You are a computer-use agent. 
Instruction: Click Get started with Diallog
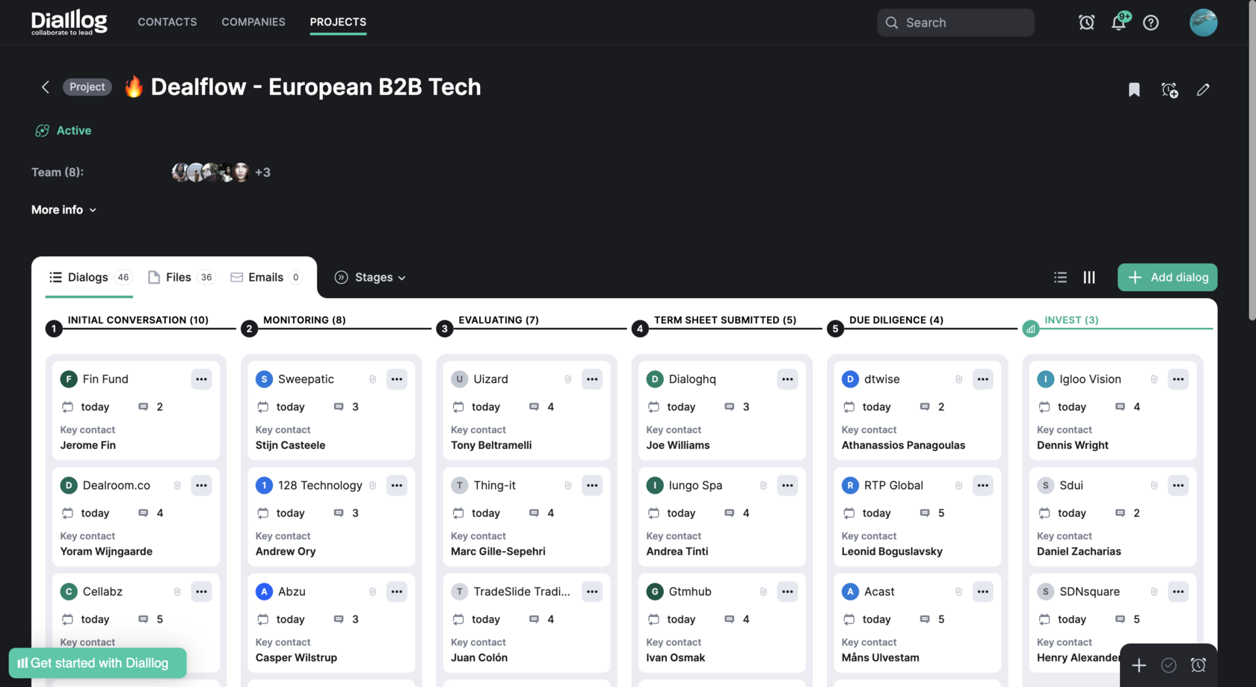pos(97,663)
